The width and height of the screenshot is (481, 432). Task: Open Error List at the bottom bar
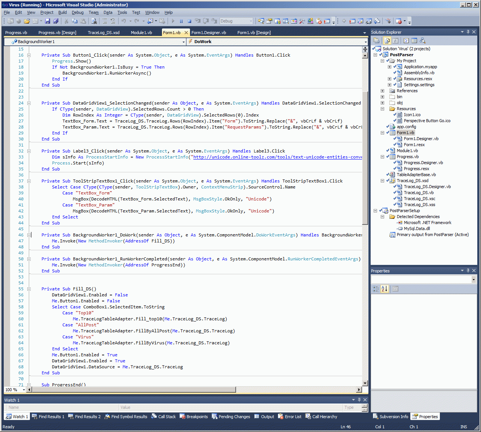[289, 417]
